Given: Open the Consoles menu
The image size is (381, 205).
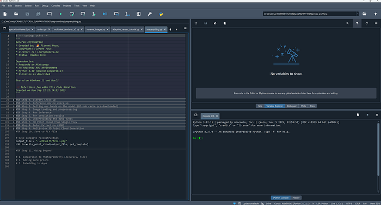Looking at the screenshot, I should 56,5.
